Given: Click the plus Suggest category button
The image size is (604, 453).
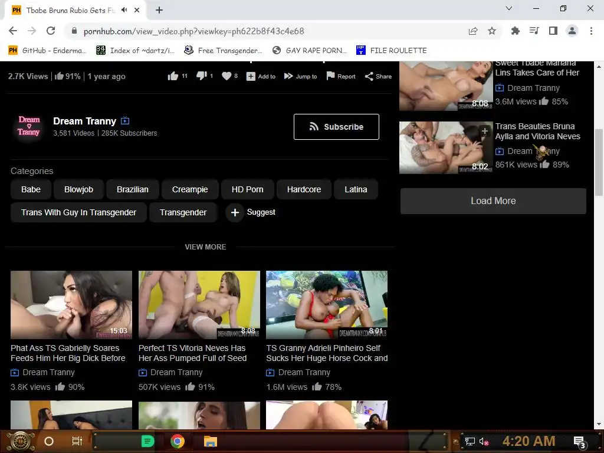Looking at the screenshot, I should [251, 212].
